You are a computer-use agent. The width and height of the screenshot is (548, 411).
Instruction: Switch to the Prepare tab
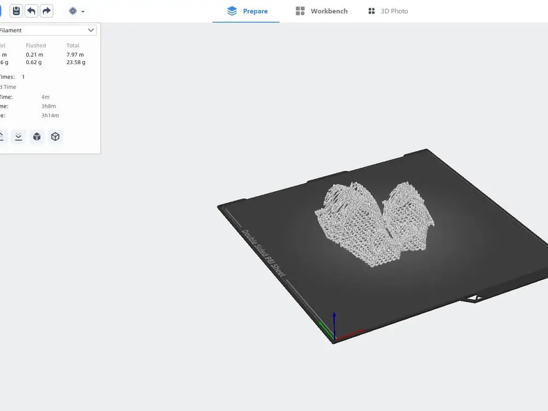247,11
